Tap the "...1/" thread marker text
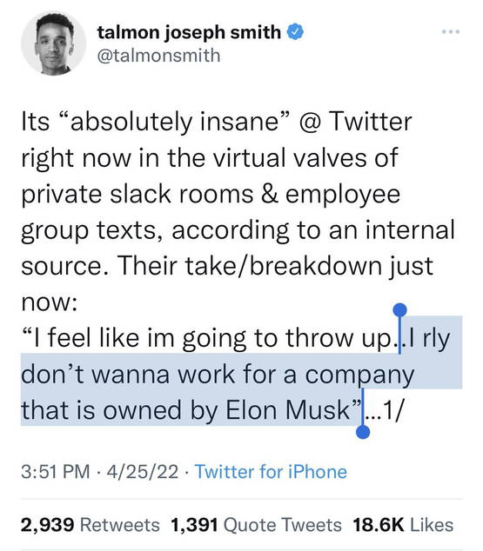This screenshot has width=483, height=551. tap(383, 410)
